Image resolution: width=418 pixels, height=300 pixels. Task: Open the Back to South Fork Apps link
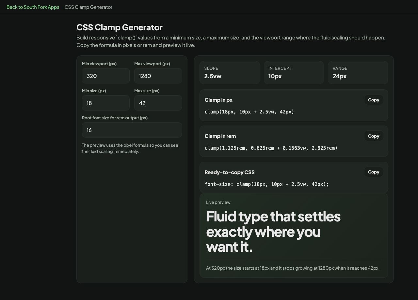[33, 7]
